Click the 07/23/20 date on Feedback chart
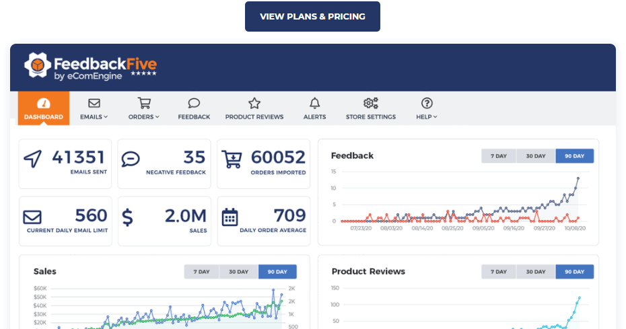 [x=361, y=228]
